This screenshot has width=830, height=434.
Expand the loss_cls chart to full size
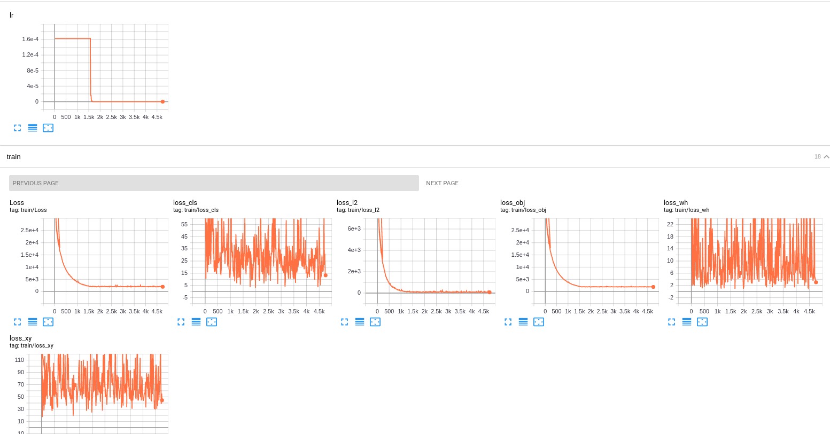[x=181, y=322]
